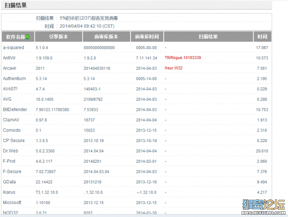The image size is (288, 217).
Task: Click the Arcavir row name
Action: (x=10, y=68)
